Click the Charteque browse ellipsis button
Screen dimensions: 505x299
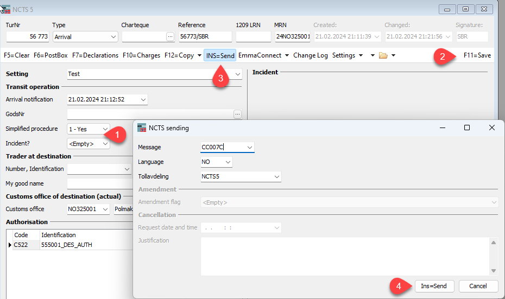[170, 37]
